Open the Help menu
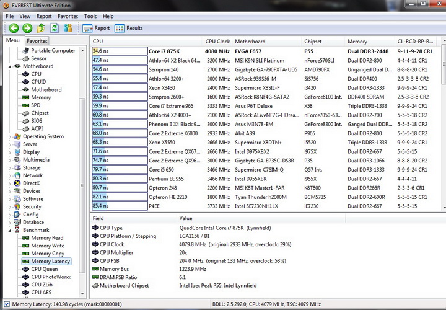The width and height of the screenshot is (446, 310). [108, 16]
